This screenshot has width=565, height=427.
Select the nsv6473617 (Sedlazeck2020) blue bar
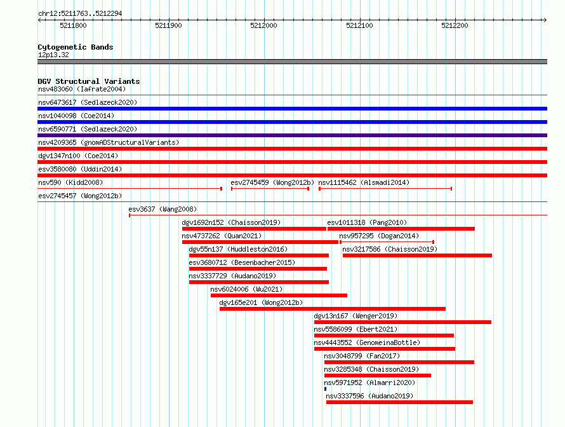292,109
